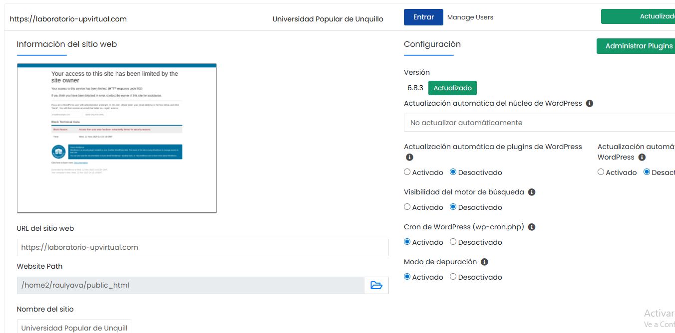Click info icon under plugins auto-update label
This screenshot has height=333, width=675.
[x=409, y=158]
